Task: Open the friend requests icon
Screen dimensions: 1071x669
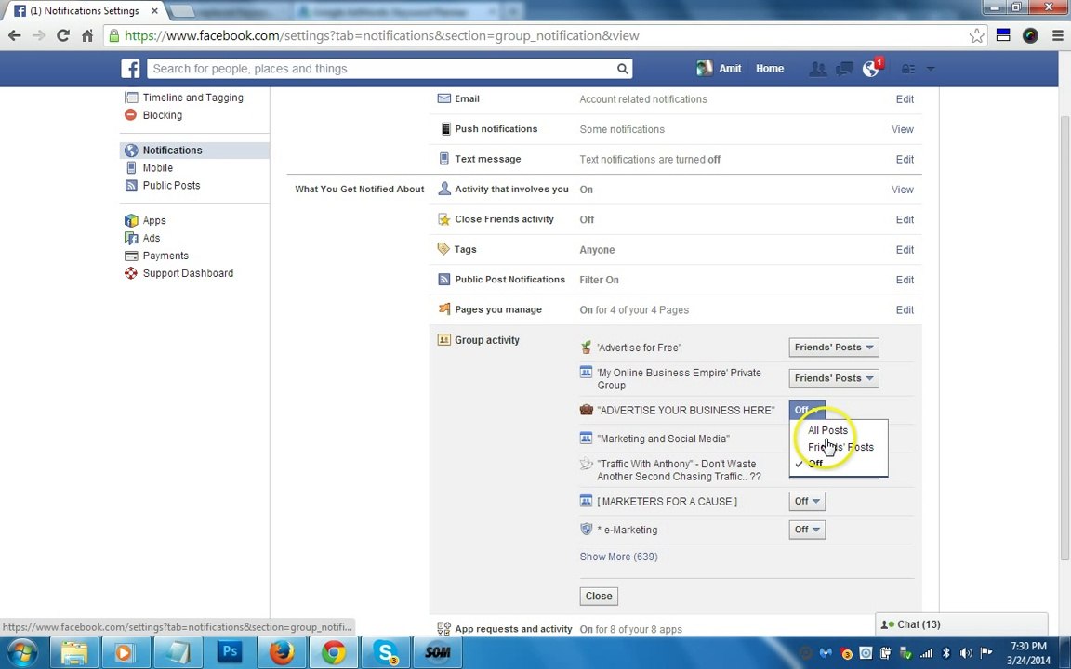Action: 817,68
